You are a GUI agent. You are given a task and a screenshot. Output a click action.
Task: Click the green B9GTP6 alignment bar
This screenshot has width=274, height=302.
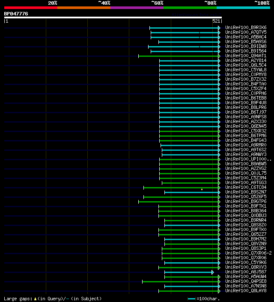(178, 202)
